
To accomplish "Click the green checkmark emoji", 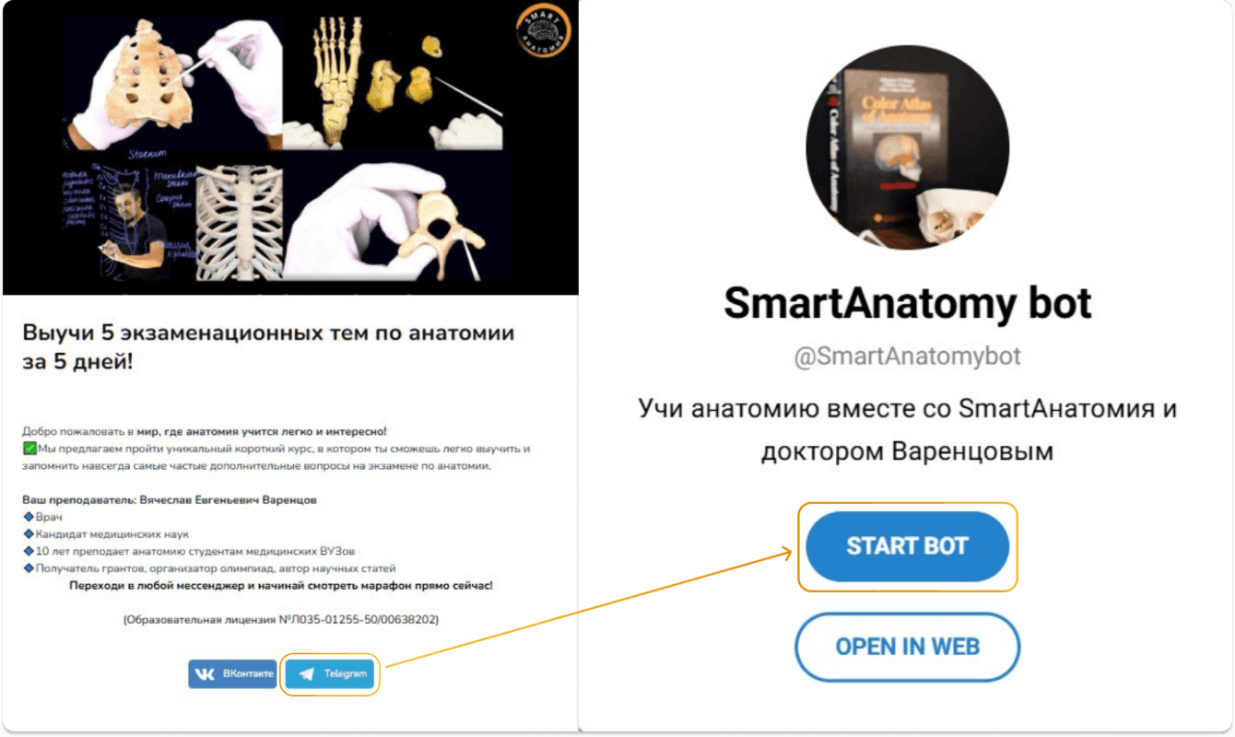I will pyautogui.click(x=29, y=449).
